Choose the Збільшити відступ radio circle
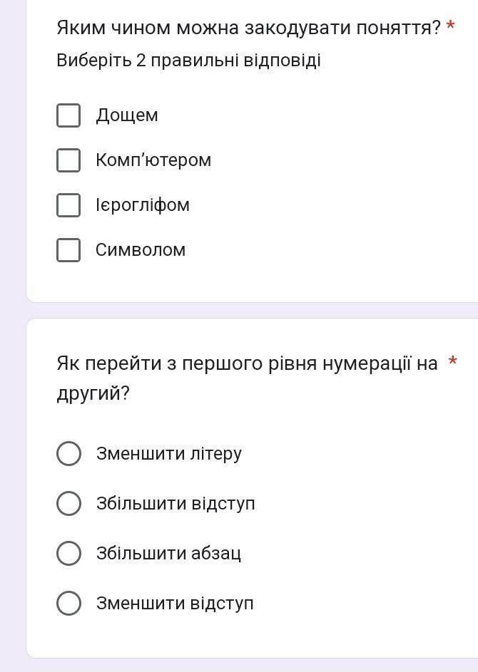This screenshot has height=672, width=478. point(68,503)
